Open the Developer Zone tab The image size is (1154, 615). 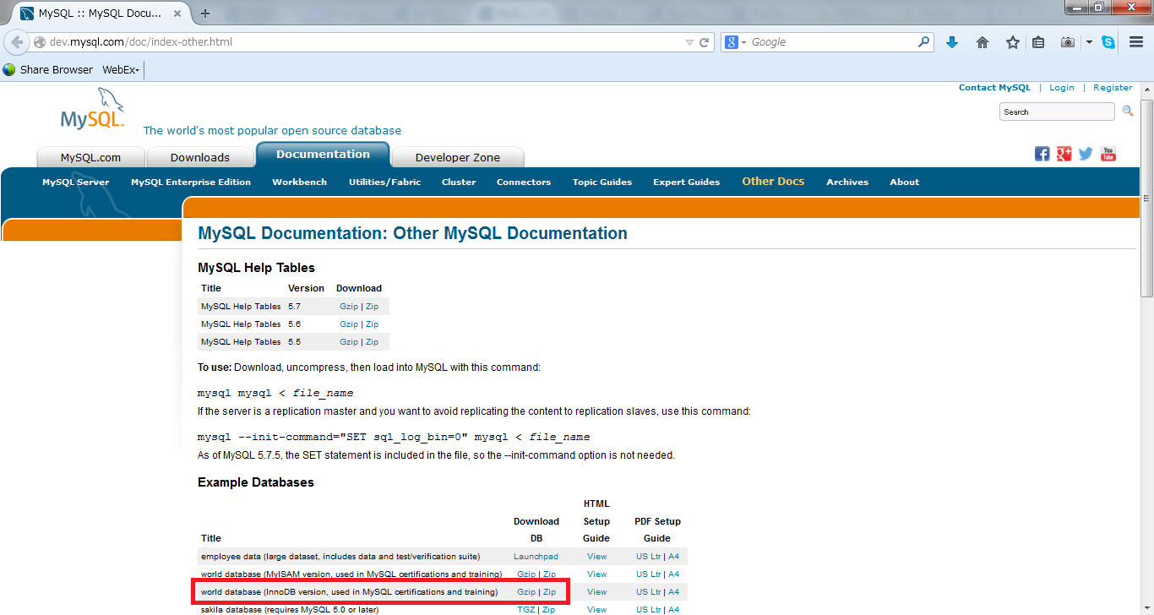tap(458, 157)
